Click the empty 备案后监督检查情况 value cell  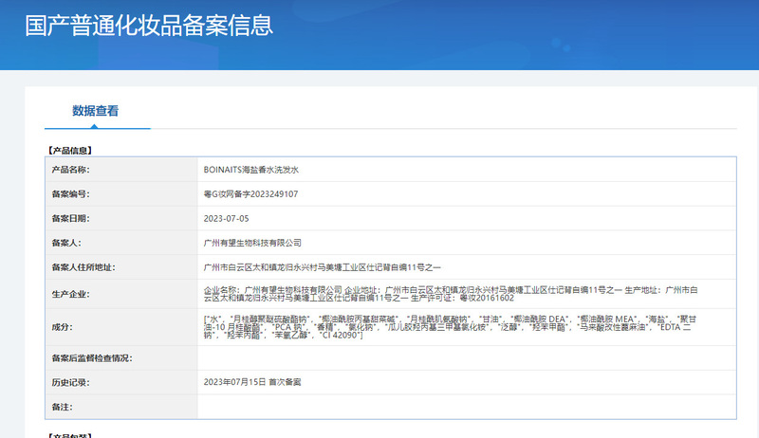coord(467,358)
